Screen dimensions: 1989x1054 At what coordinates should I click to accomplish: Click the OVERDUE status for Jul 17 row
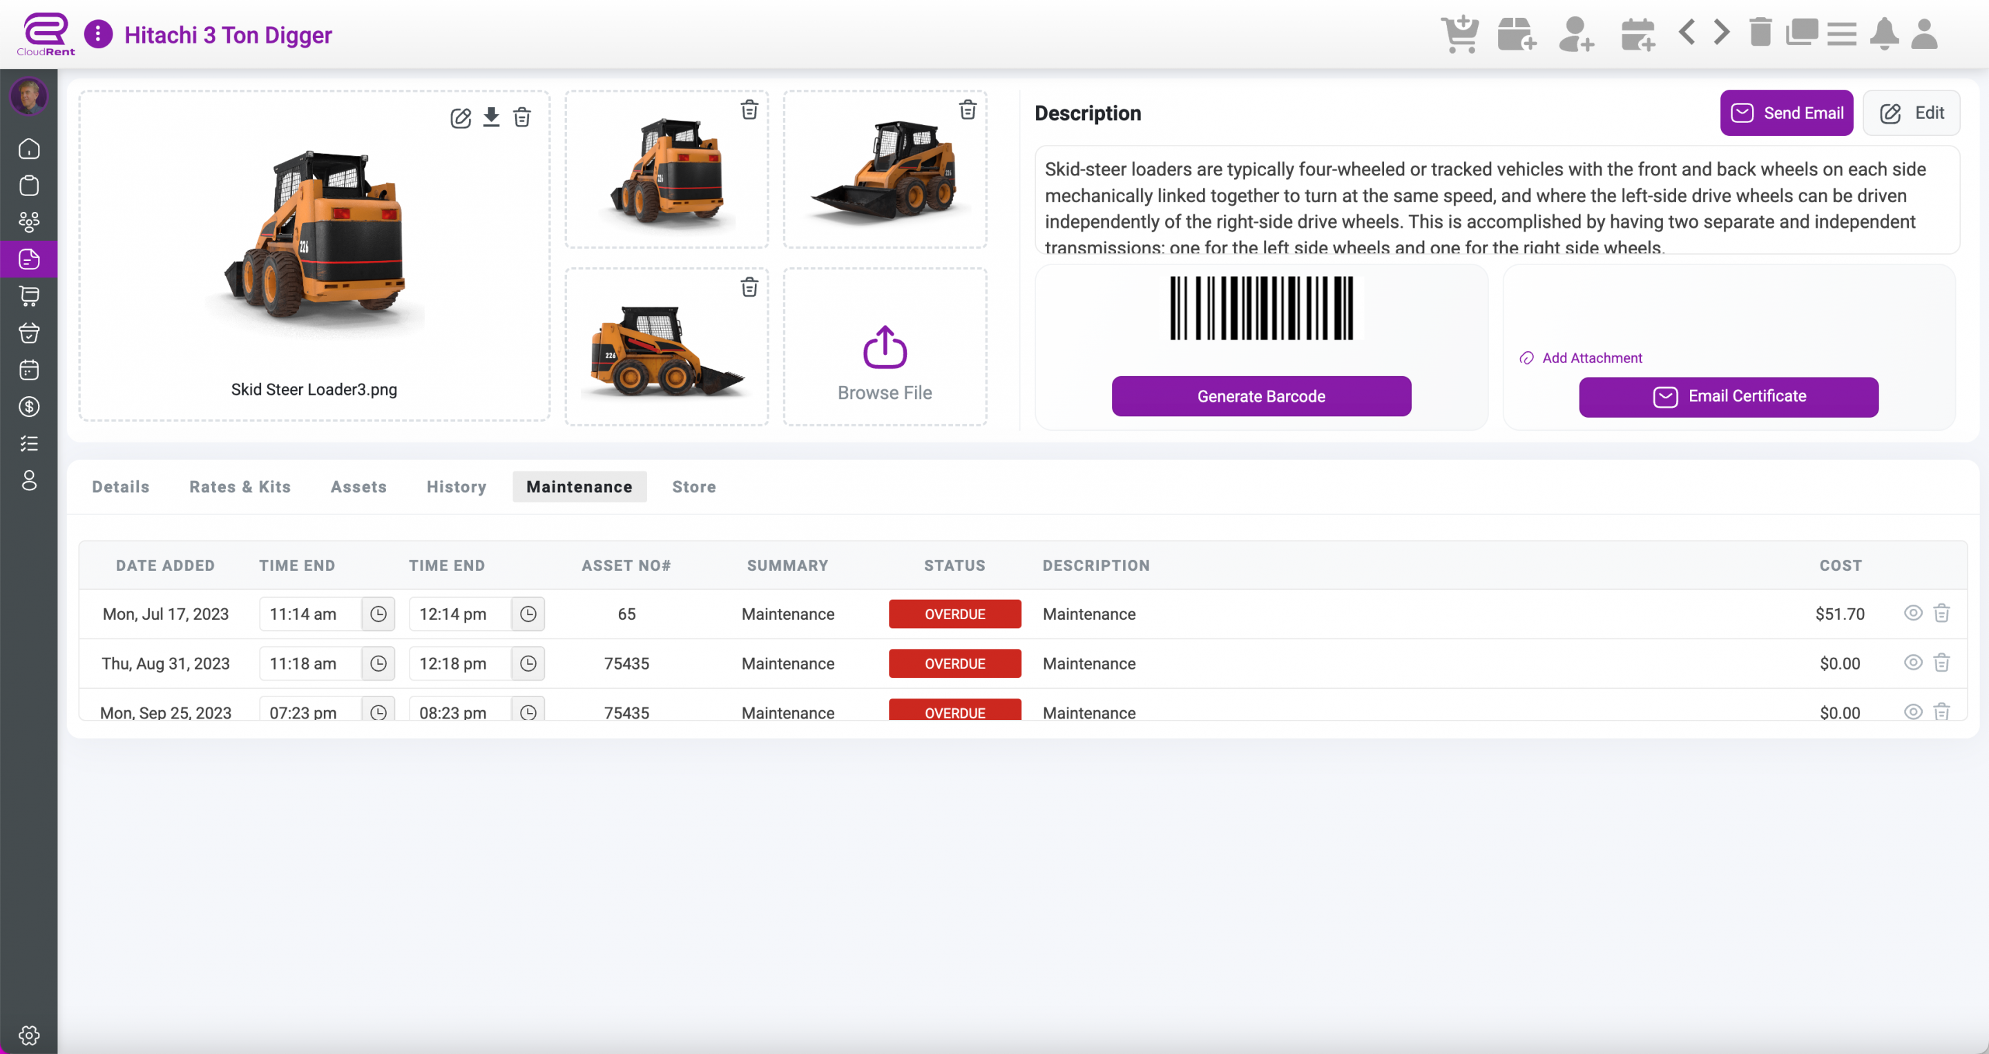pos(954,614)
